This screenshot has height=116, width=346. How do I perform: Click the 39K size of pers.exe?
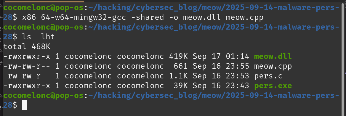(181, 86)
